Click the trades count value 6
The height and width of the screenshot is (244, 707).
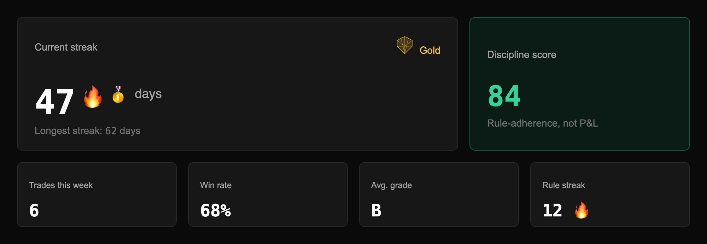tap(34, 210)
